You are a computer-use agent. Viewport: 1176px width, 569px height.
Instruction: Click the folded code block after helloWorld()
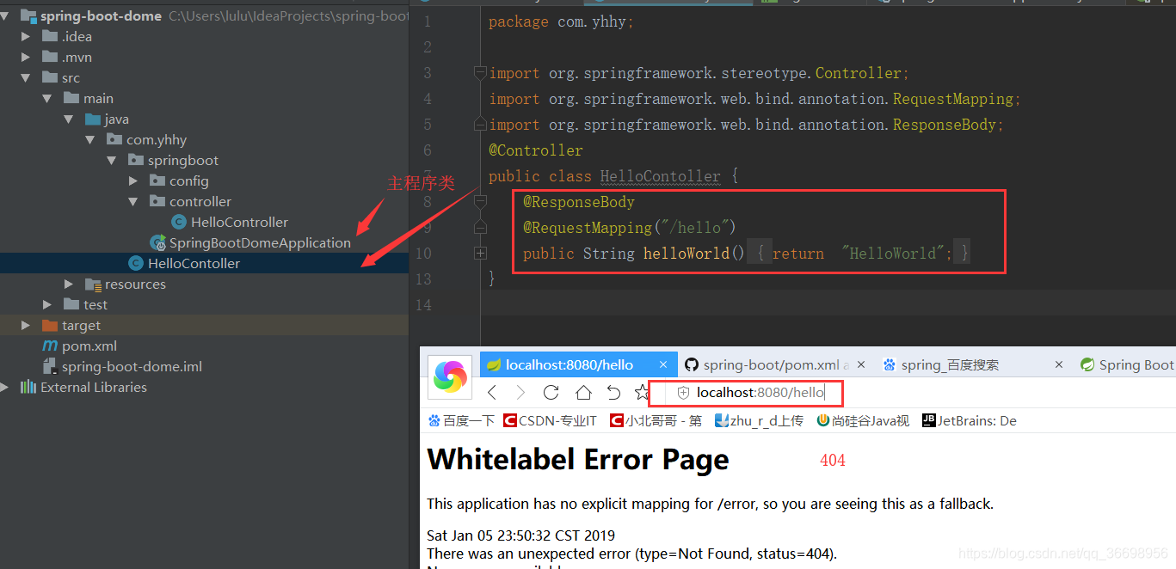click(x=859, y=254)
